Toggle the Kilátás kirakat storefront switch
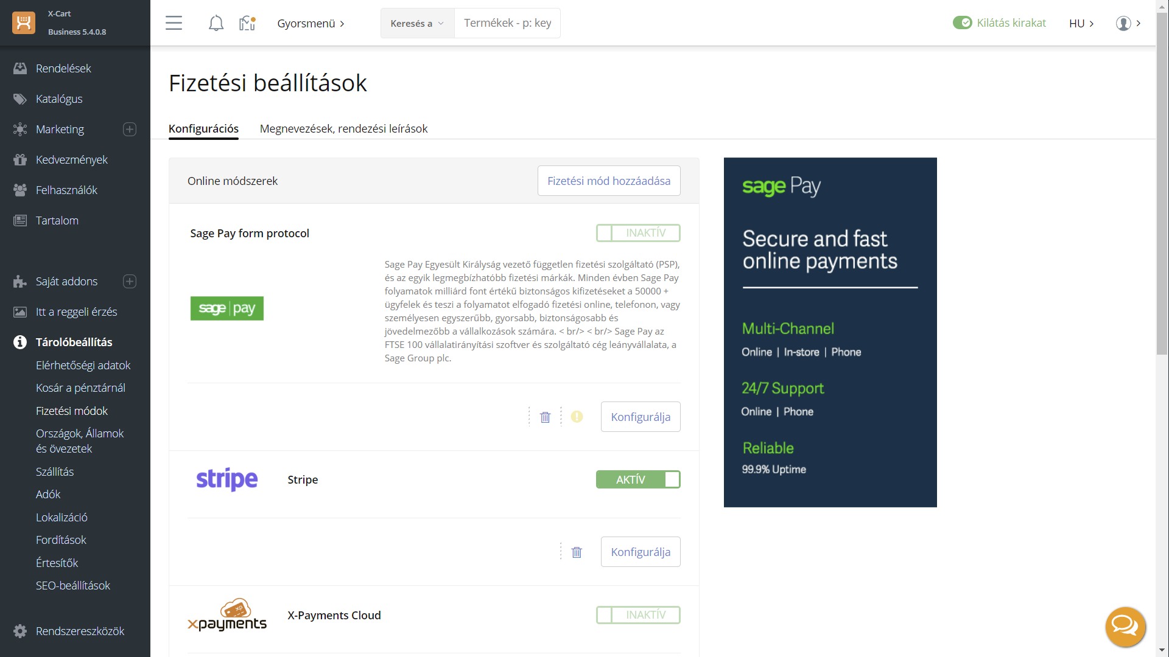The width and height of the screenshot is (1169, 657). (x=963, y=23)
